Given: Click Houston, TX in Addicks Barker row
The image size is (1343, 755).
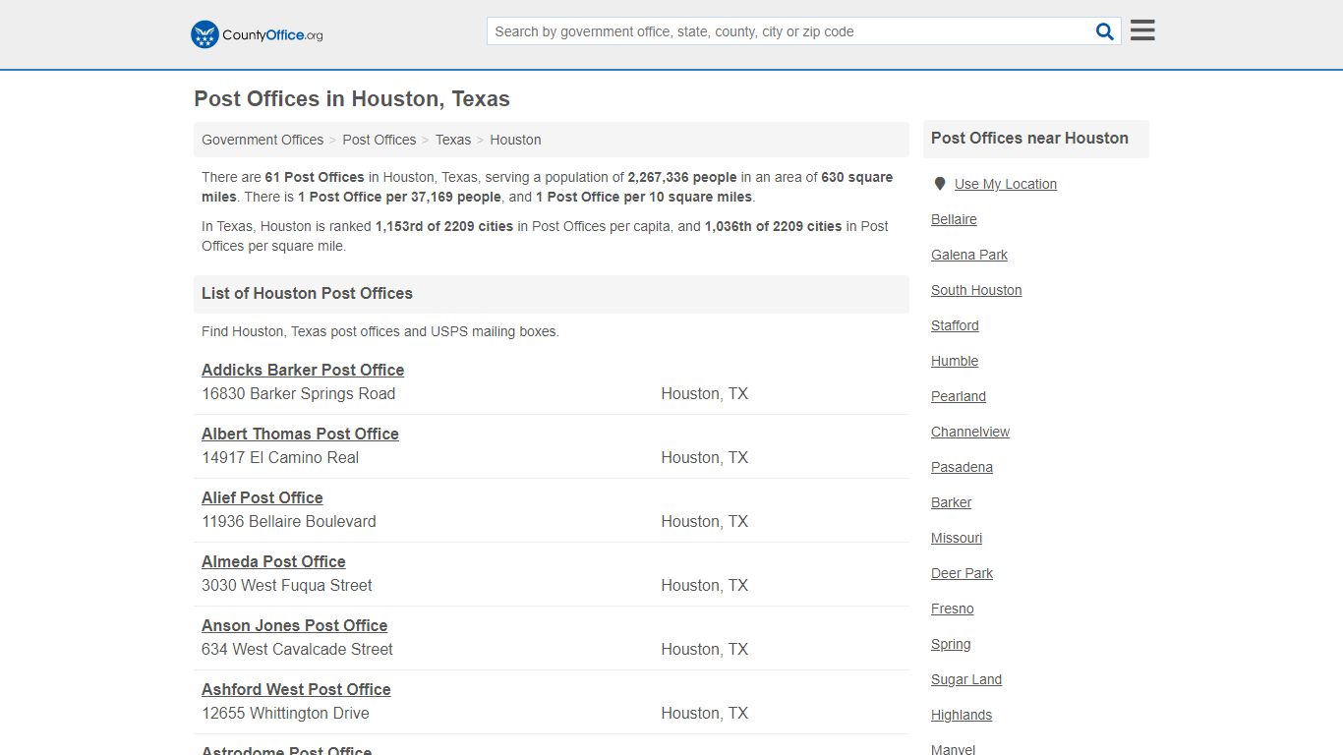Looking at the screenshot, I should pyautogui.click(x=705, y=393).
